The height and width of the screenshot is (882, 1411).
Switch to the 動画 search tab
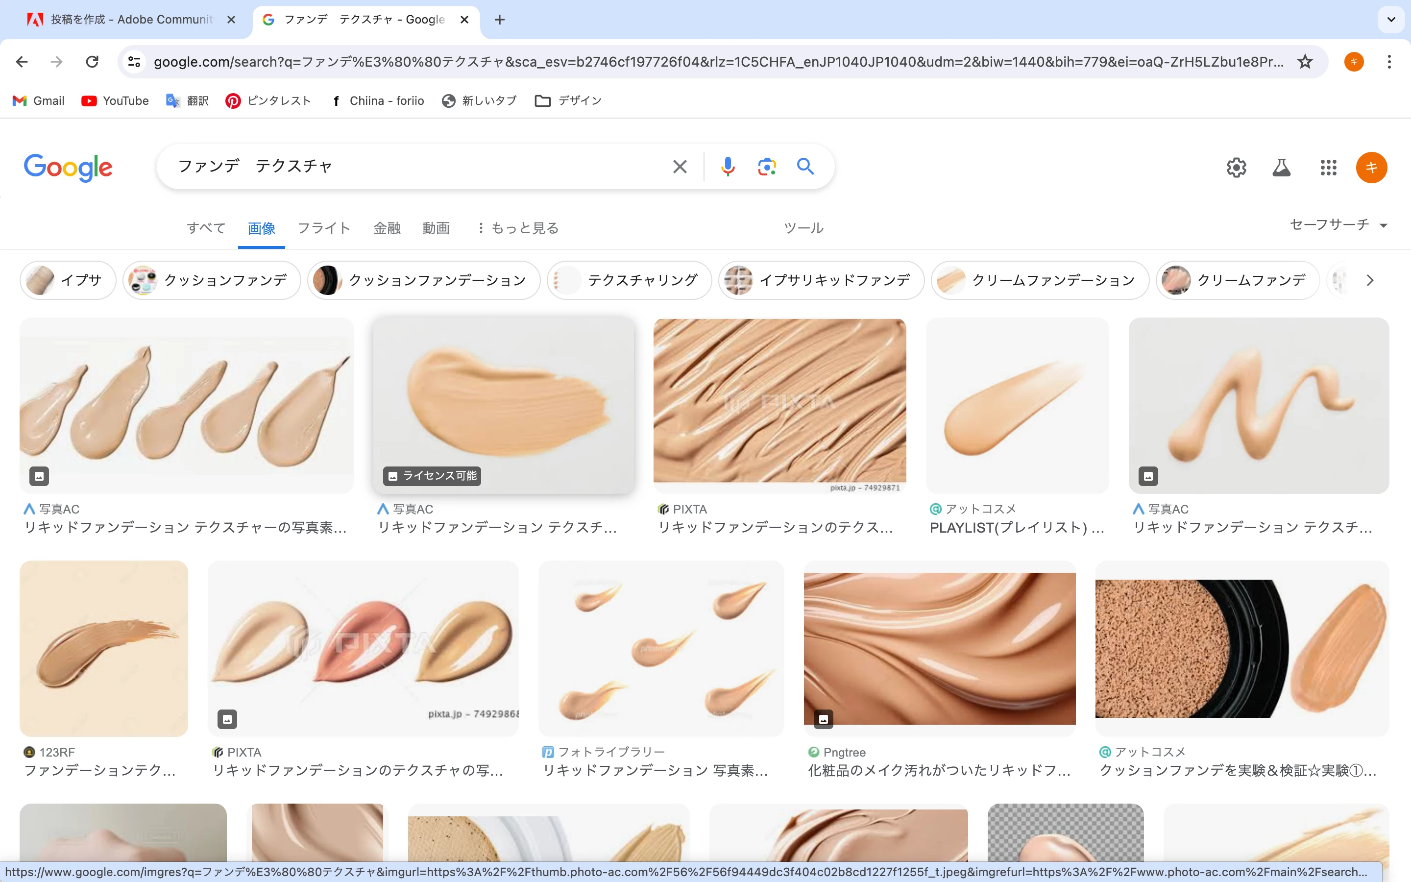(436, 228)
